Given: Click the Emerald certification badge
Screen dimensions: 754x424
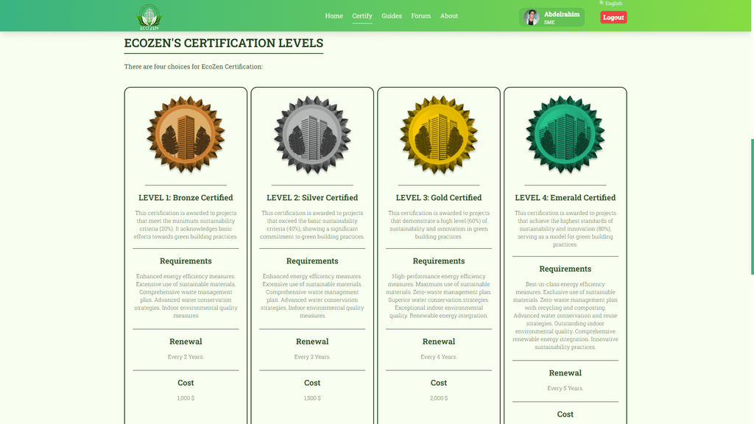Looking at the screenshot, I should tap(565, 135).
